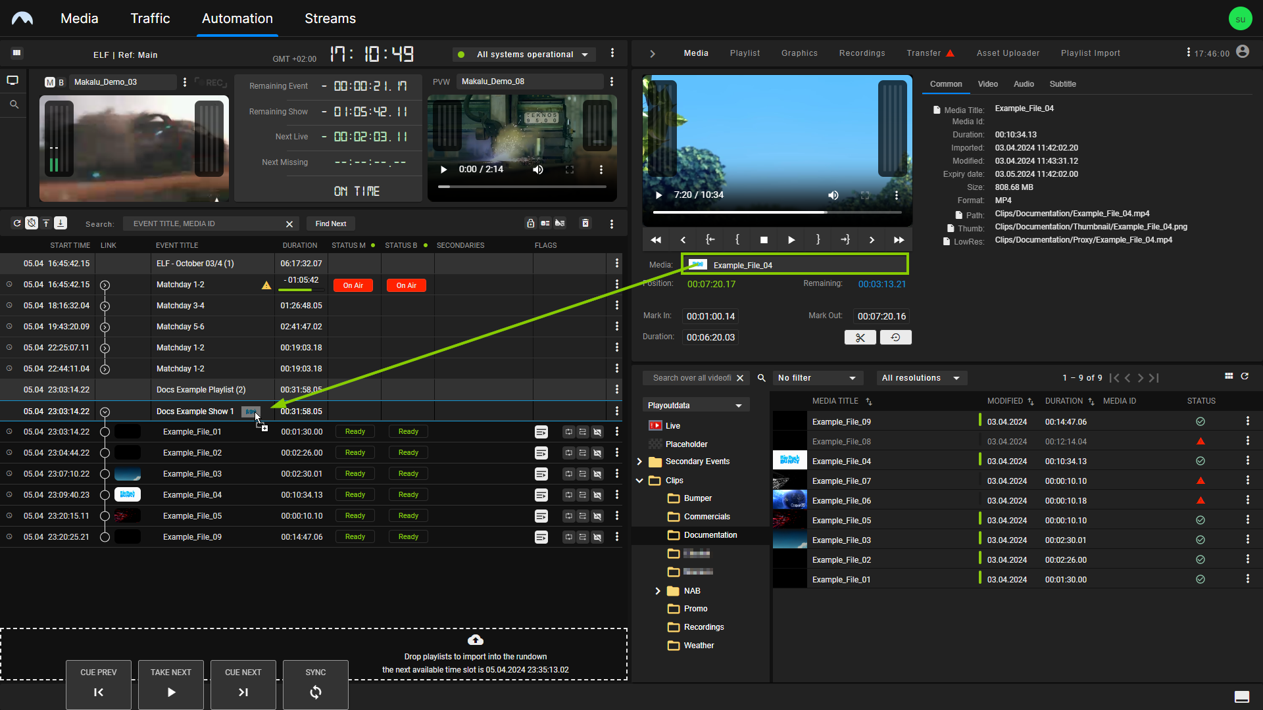Viewport: 1263px width, 710px height.
Task: Click Find Next search button in rundown
Action: coord(332,224)
